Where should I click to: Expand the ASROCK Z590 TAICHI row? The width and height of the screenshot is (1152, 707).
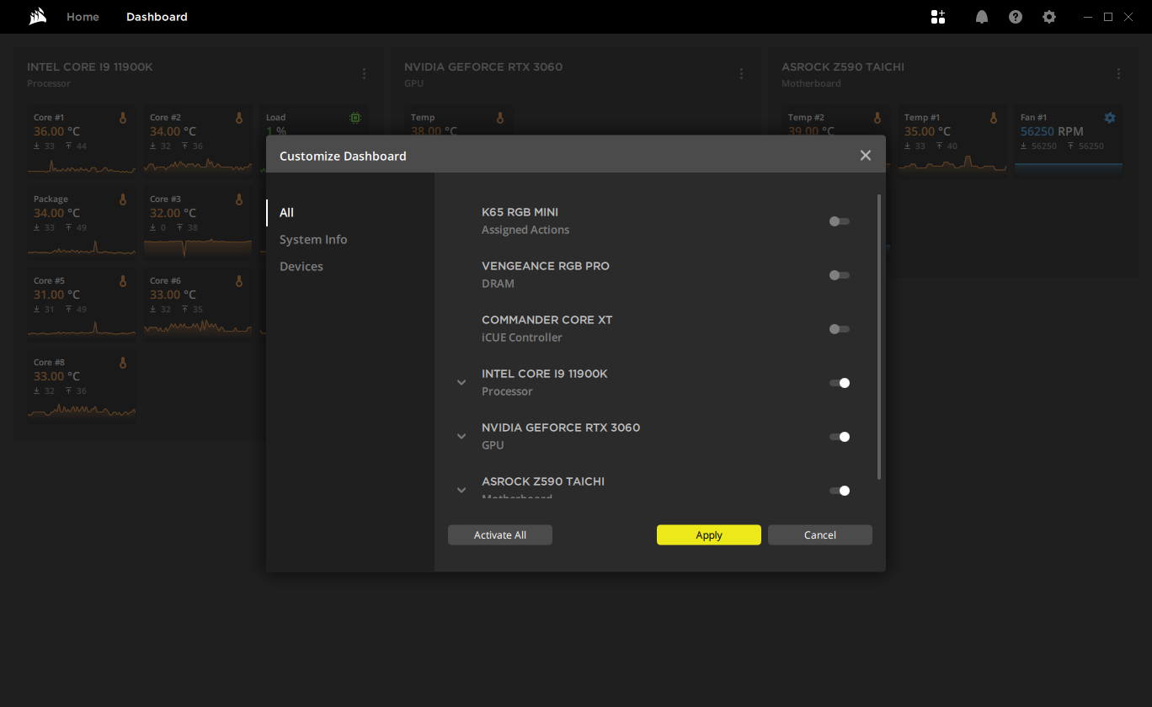[x=461, y=491]
